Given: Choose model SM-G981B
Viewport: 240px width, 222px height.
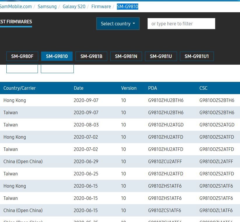Looking at the screenshot, I should pos(91,56).
